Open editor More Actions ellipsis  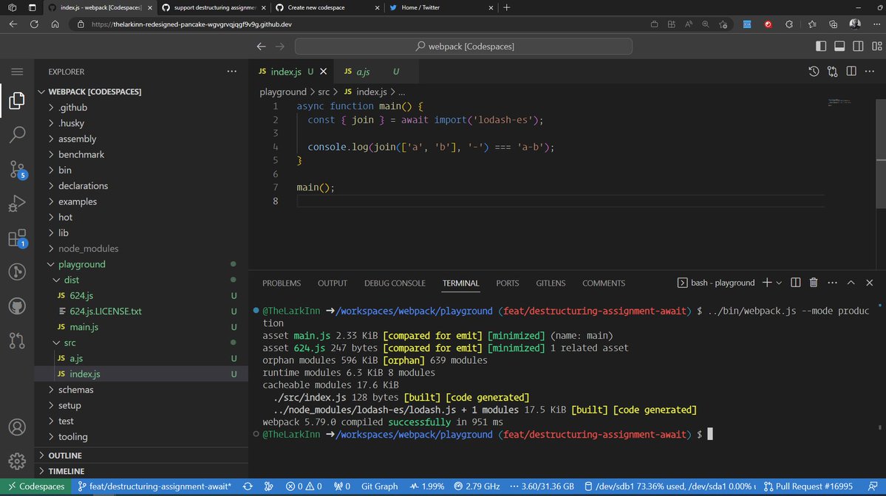point(870,72)
